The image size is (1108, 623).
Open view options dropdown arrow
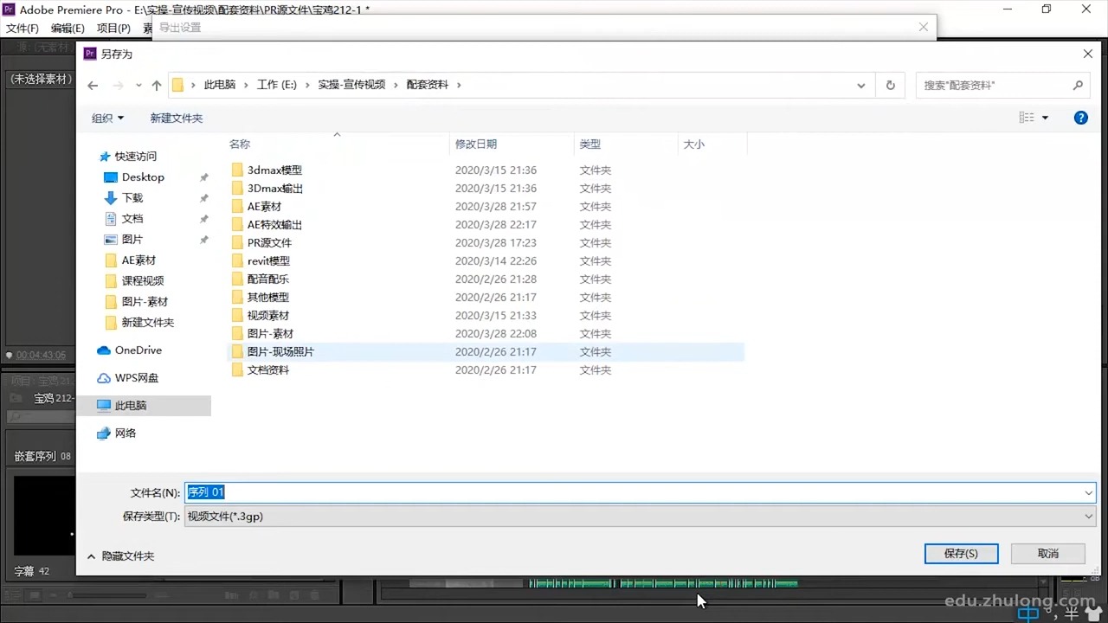click(1045, 118)
